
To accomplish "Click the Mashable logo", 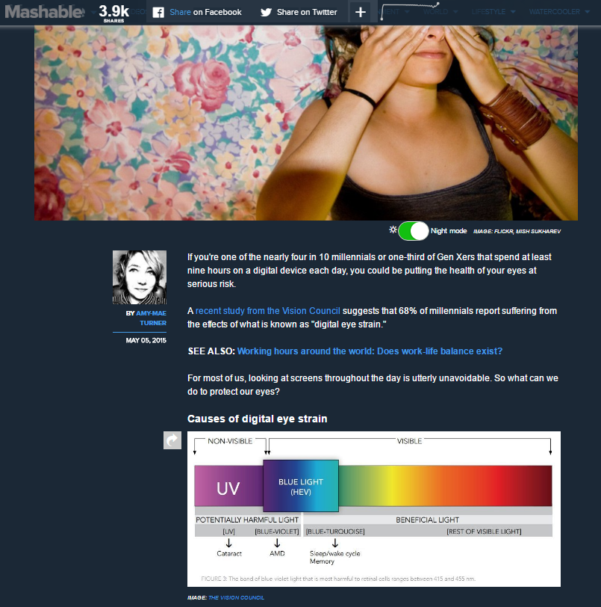I will (41, 11).
